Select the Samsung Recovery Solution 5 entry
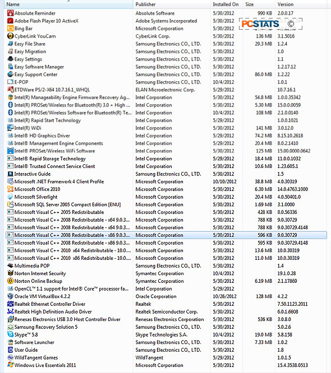The width and height of the screenshot is (331, 373). click(166, 327)
